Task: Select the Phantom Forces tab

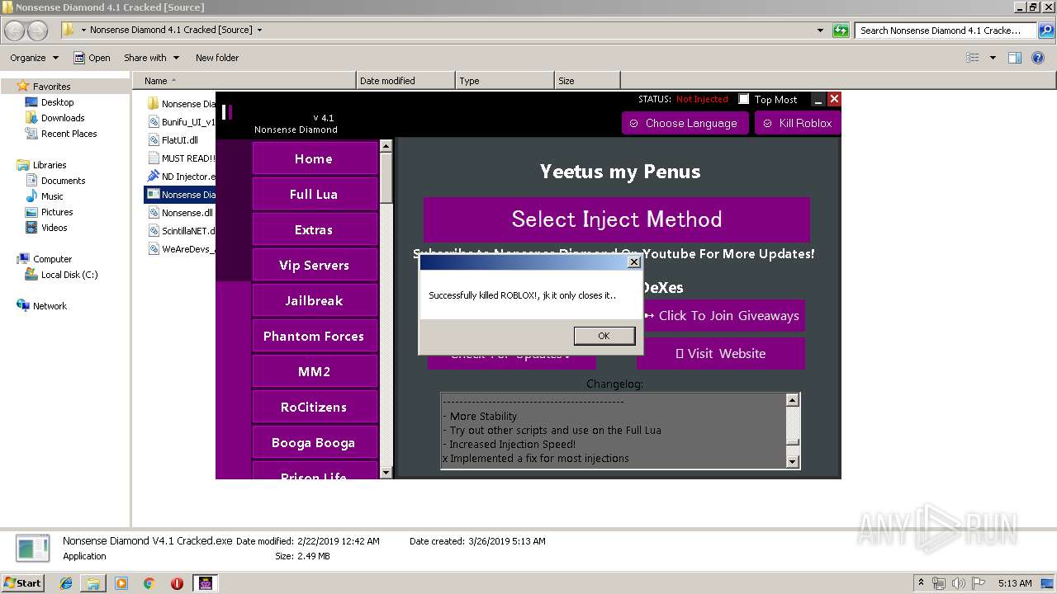Action: click(x=314, y=336)
